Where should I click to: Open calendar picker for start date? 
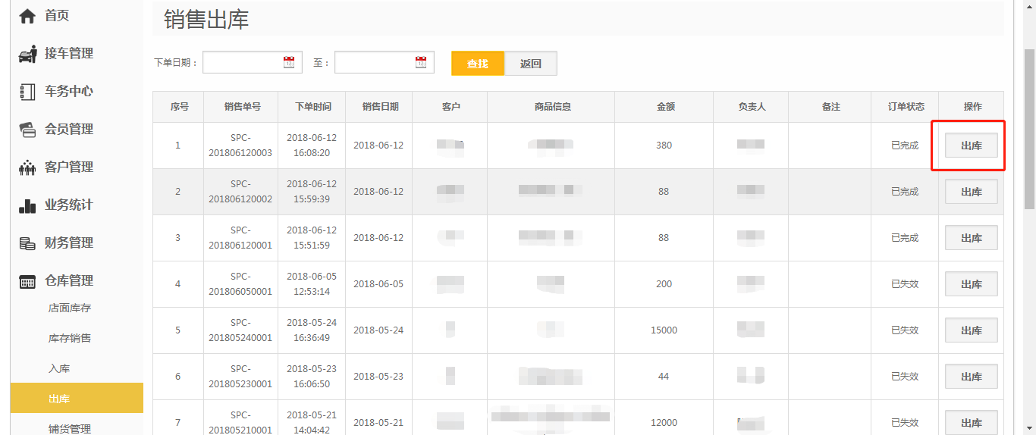(x=289, y=63)
